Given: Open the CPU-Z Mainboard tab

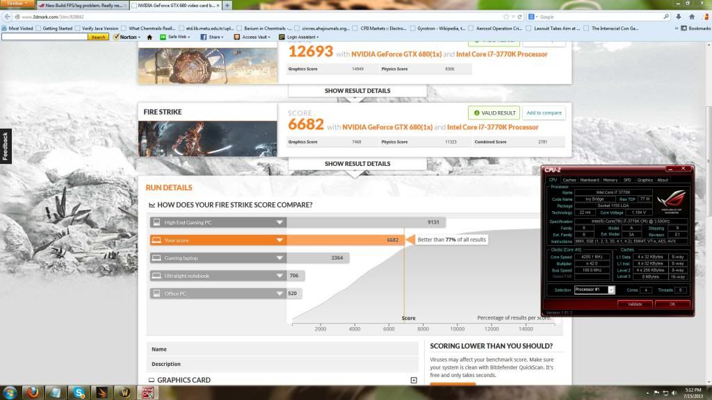Looking at the screenshot, I should [x=590, y=180].
